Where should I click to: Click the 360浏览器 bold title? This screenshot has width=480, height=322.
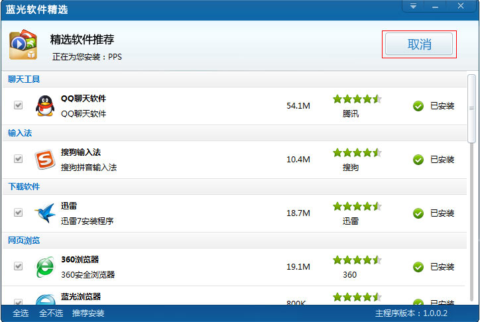80,260
